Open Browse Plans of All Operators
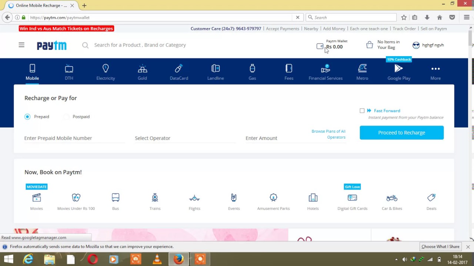Screen dimensions: 474x266 (328, 134)
